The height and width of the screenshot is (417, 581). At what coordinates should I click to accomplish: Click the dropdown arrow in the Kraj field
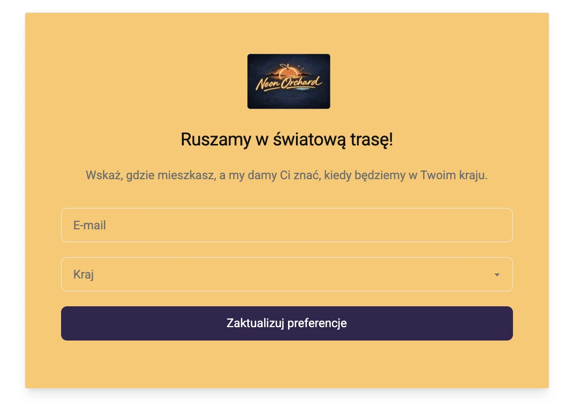(x=497, y=274)
